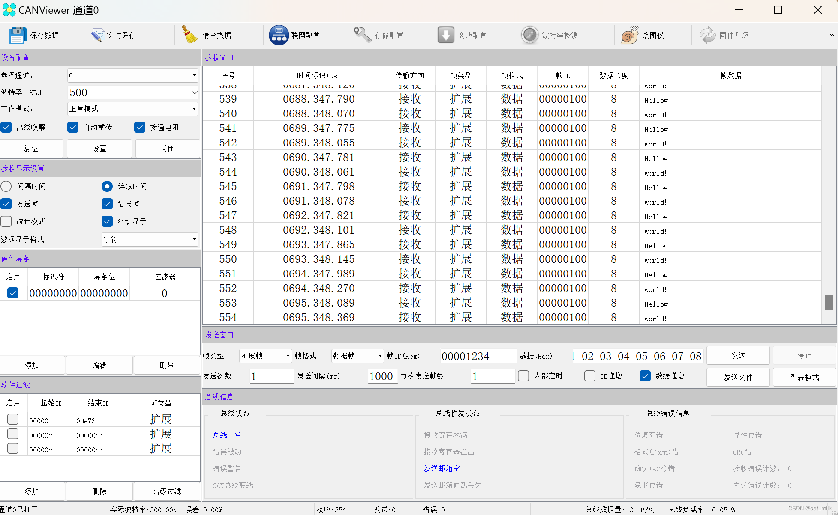The width and height of the screenshot is (838, 515).
Task: Click the Clear Data broom icon
Action: [189, 35]
